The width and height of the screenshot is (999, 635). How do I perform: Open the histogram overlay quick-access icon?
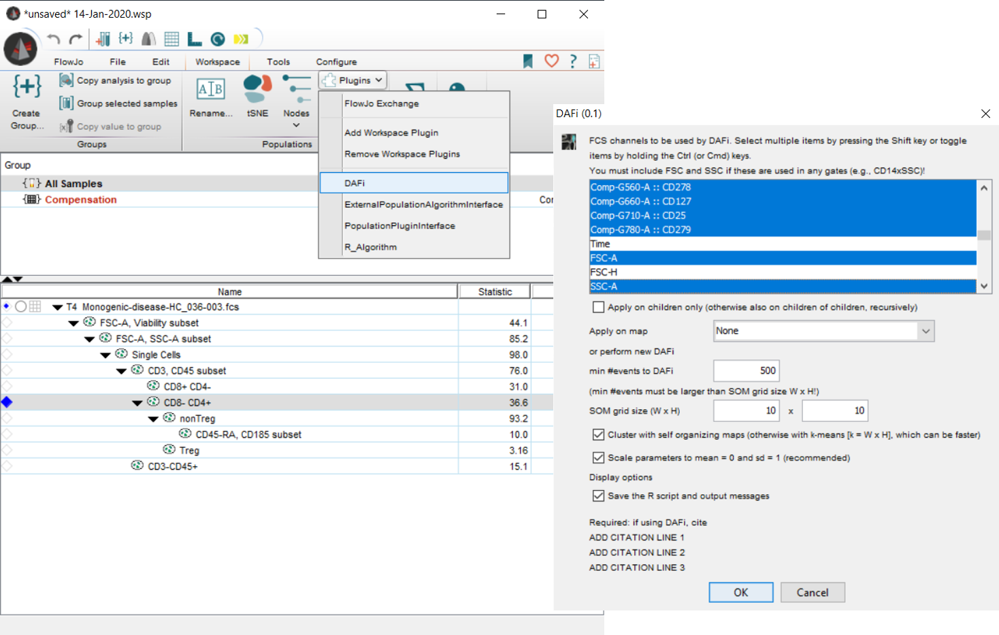pyautogui.click(x=148, y=39)
